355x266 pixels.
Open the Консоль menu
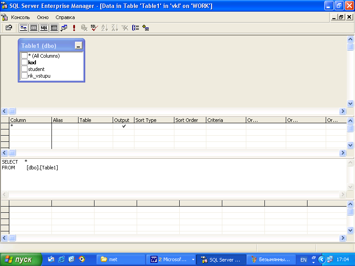(20, 17)
